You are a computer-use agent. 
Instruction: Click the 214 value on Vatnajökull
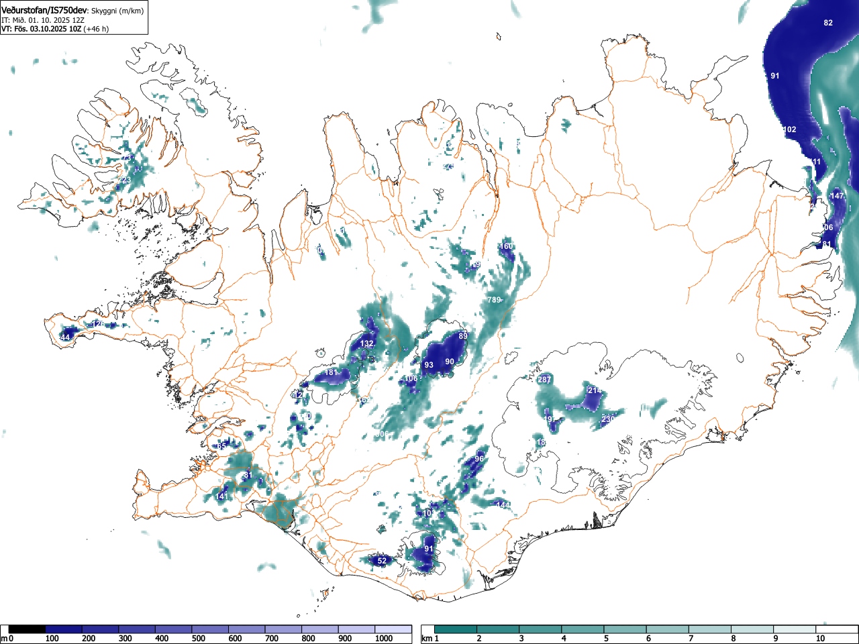(595, 390)
